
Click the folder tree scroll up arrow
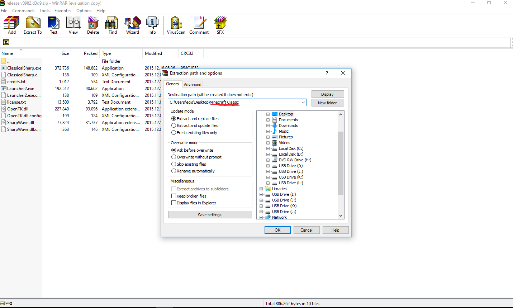[x=341, y=114]
